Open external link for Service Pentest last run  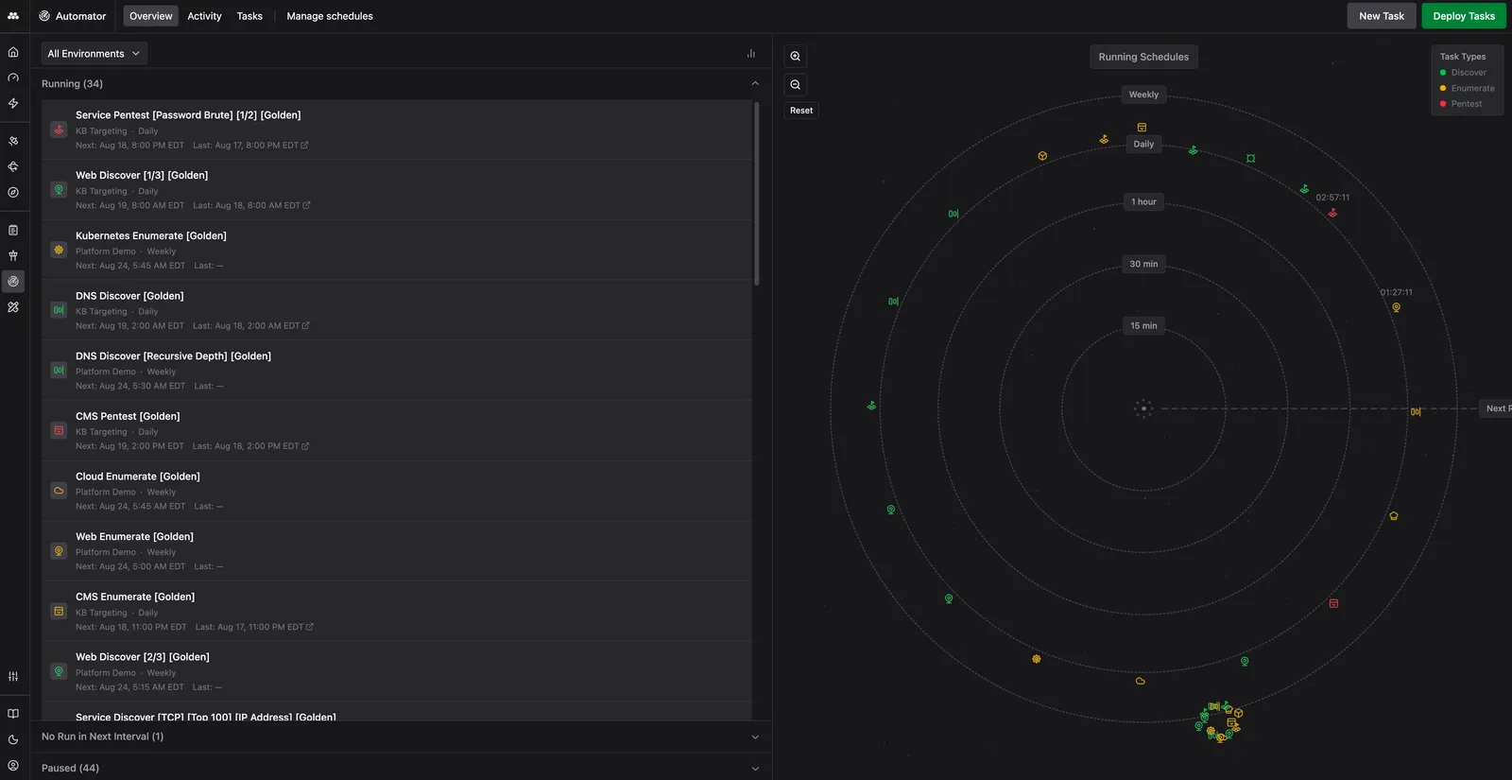pos(304,146)
